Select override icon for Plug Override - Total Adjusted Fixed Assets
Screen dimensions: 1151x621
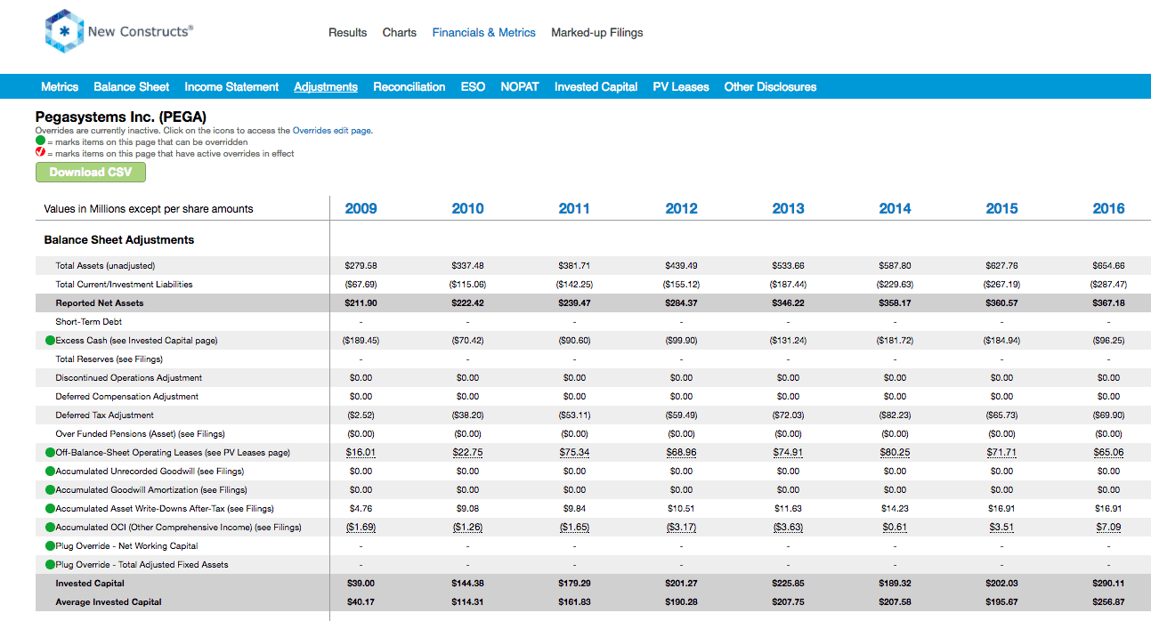[x=50, y=565]
